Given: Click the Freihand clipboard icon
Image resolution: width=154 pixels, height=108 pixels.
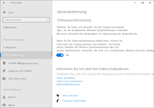Looking at the screenshot, I should pos(4,63).
